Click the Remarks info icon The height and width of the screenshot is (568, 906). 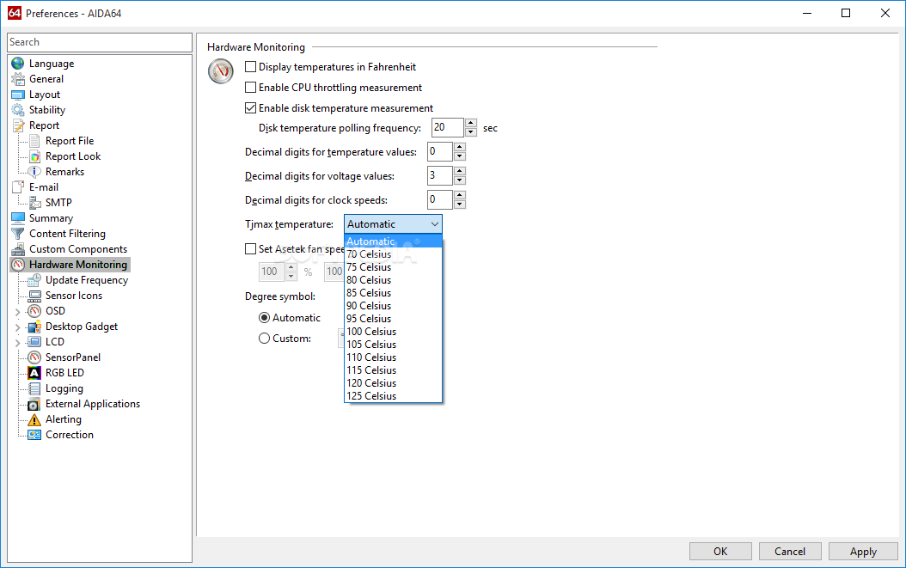point(34,172)
